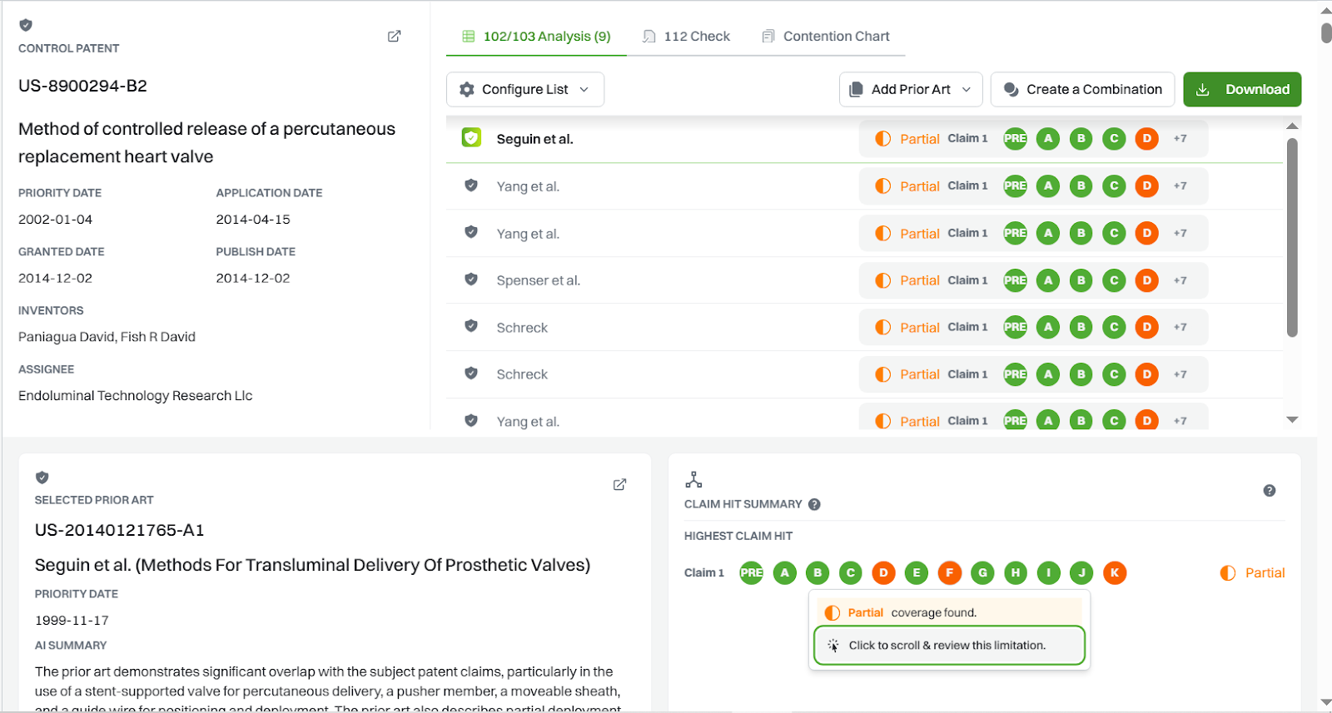Select the checked shield for Seguin et al.
Viewport: 1332px width, 713px height.
[x=471, y=138]
